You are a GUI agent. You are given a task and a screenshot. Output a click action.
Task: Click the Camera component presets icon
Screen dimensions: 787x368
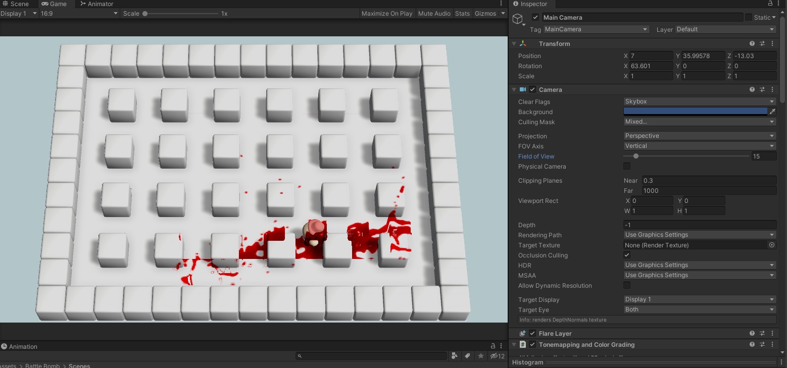pos(762,89)
